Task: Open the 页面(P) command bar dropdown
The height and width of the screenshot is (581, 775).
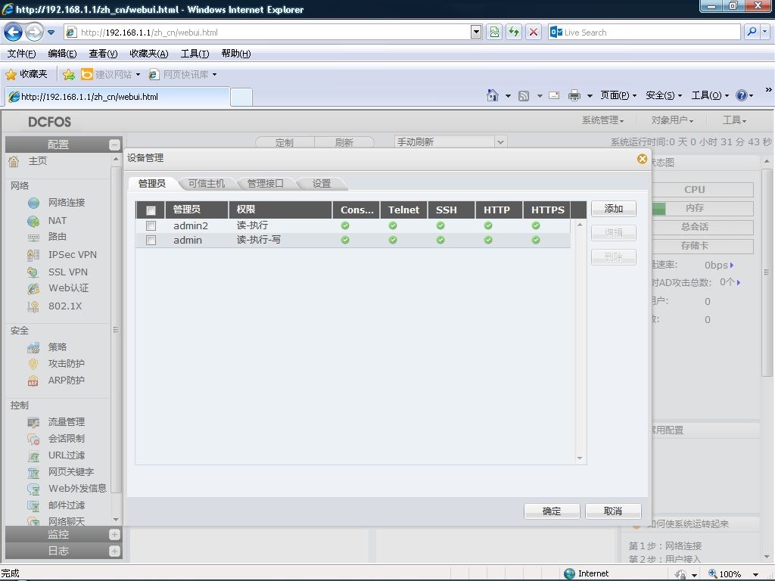Action: tap(618, 95)
